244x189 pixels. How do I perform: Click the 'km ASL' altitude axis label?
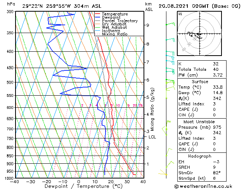[149, 7]
